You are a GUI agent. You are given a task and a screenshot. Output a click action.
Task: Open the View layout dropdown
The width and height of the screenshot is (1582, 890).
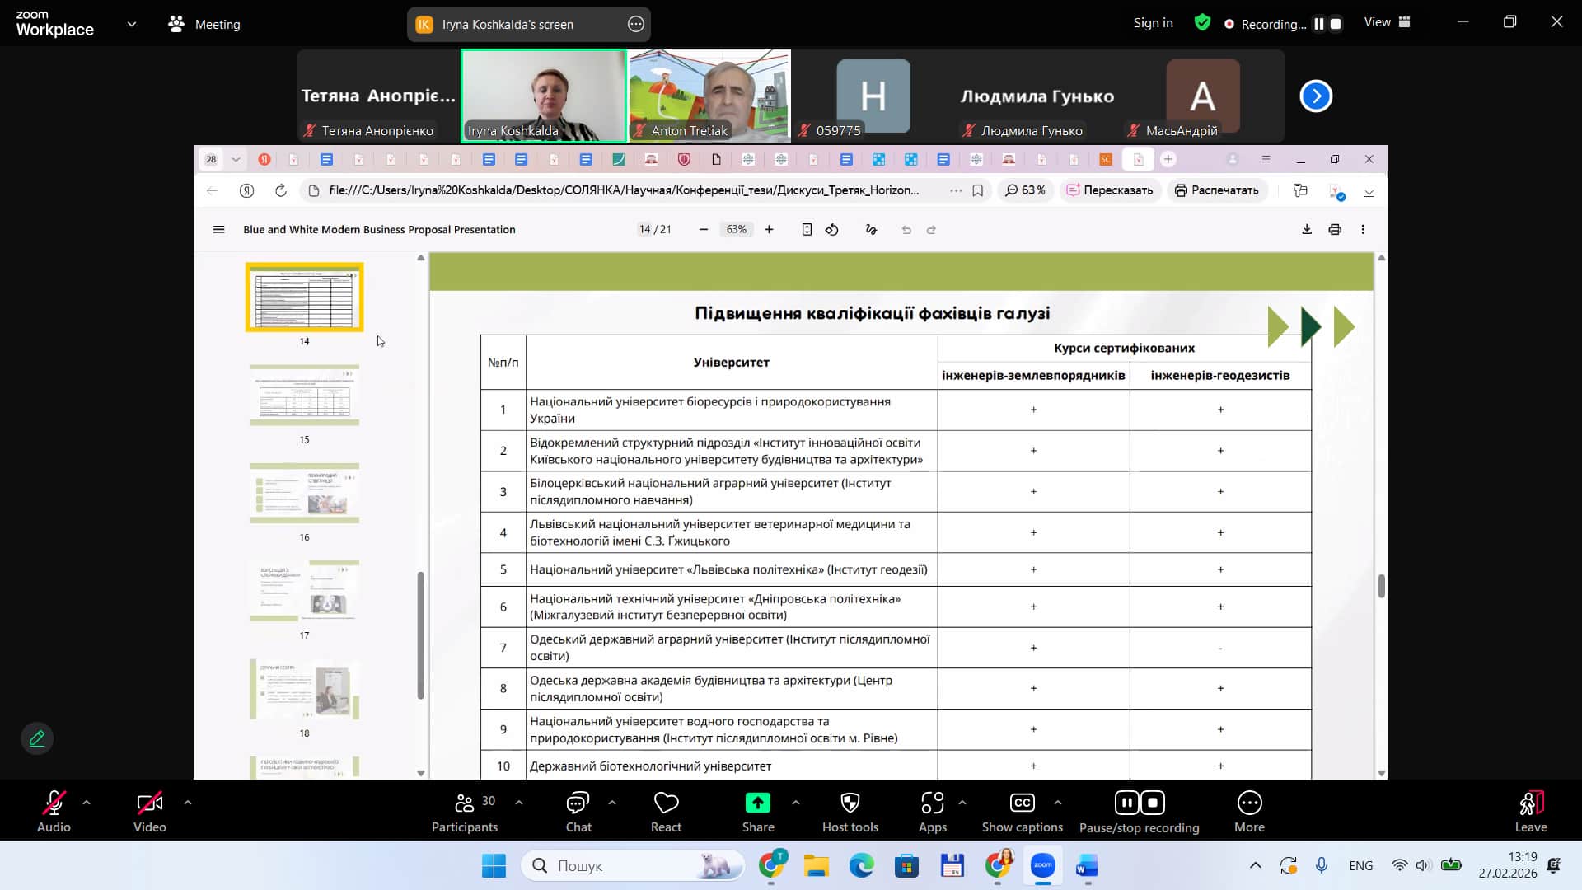[1388, 23]
